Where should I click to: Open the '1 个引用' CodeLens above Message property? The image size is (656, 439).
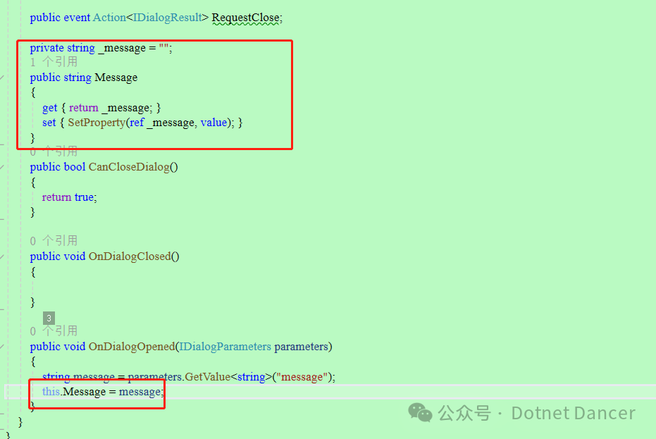tap(54, 62)
